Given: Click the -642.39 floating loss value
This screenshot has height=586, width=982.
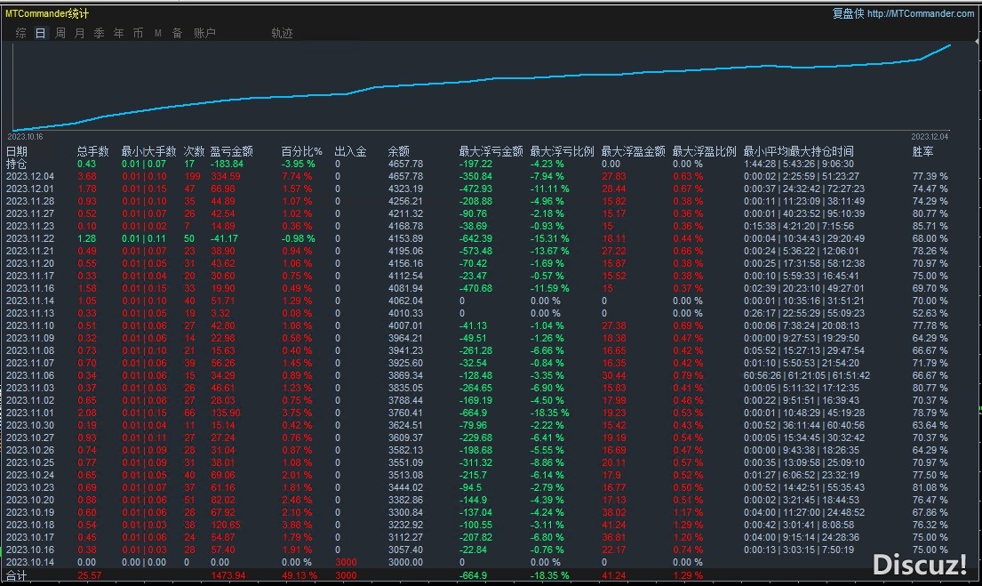Looking at the screenshot, I should [x=475, y=238].
